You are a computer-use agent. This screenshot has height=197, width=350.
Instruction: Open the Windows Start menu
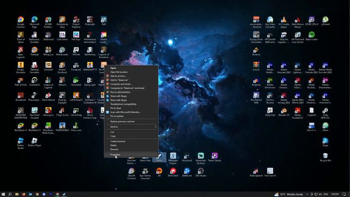(3, 194)
